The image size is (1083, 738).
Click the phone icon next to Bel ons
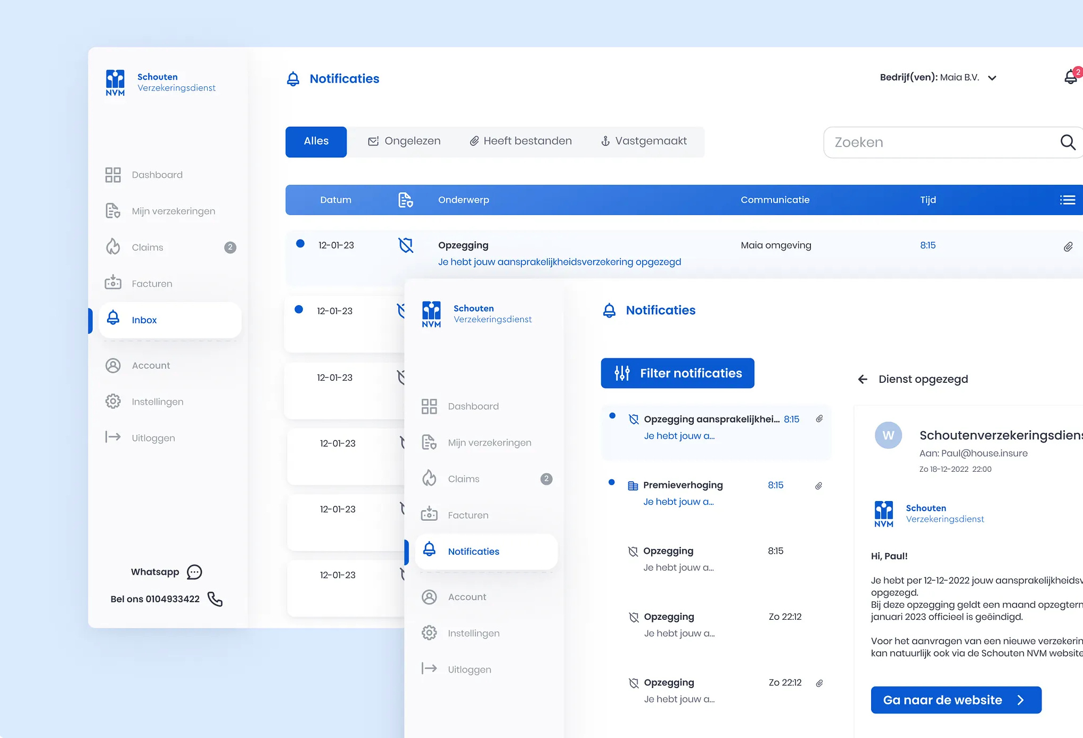click(215, 599)
